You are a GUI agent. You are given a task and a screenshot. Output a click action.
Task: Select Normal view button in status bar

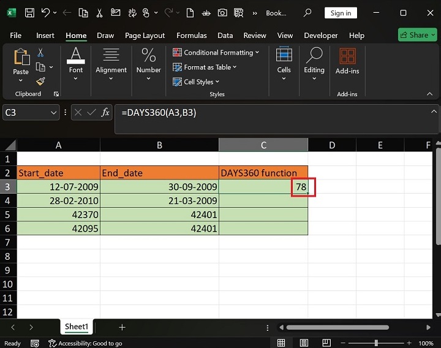tap(281, 343)
